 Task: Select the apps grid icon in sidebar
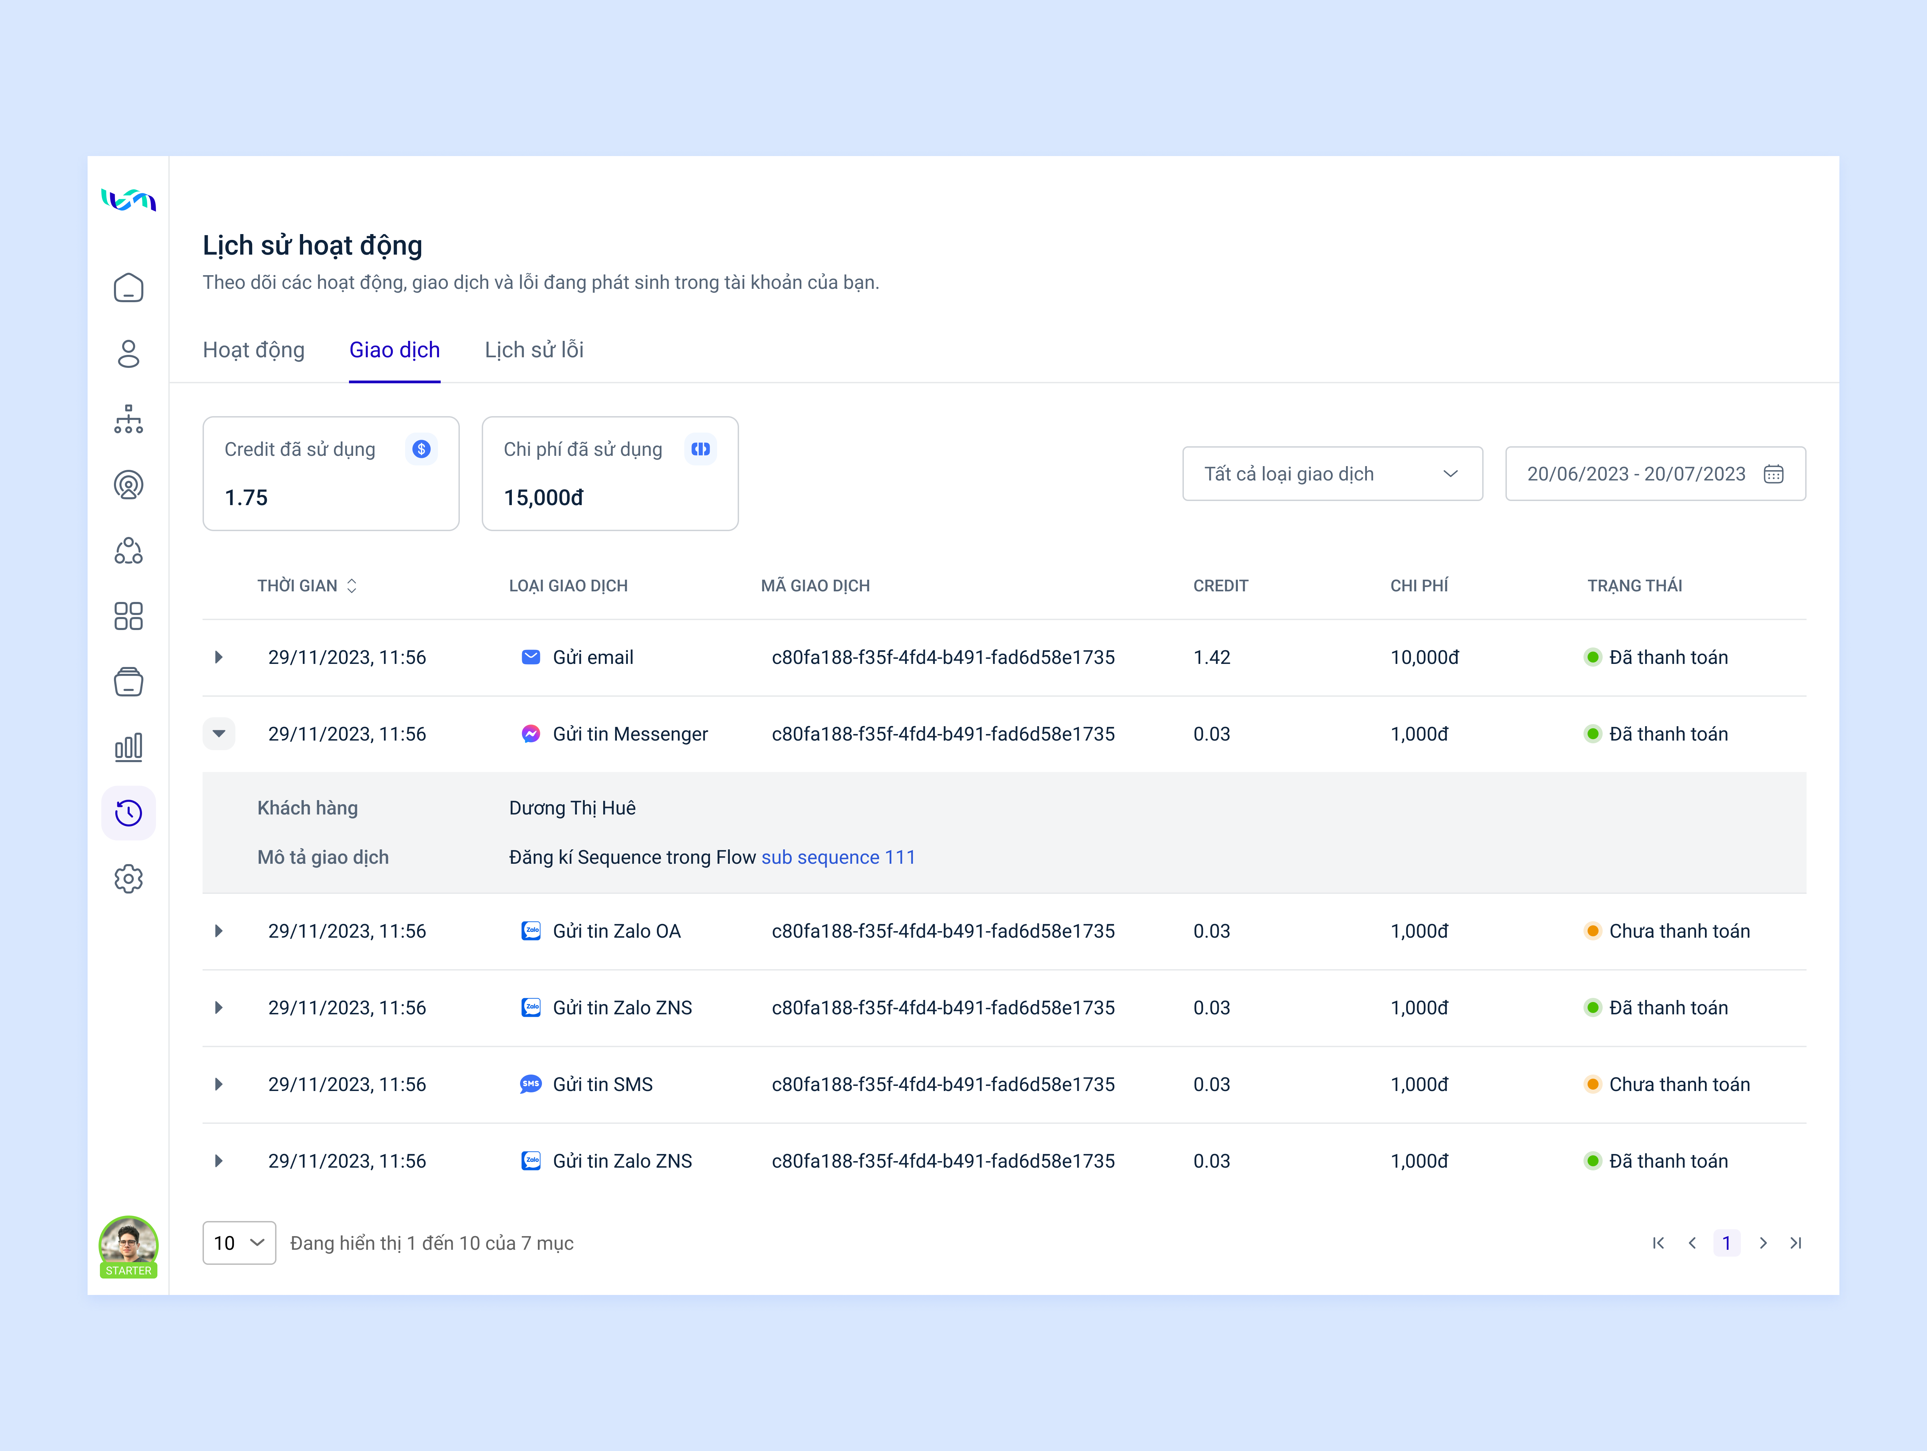pyautogui.click(x=129, y=616)
